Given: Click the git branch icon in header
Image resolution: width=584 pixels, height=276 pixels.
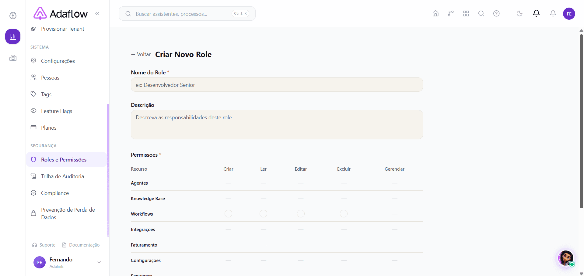Looking at the screenshot, I should click(x=451, y=13).
